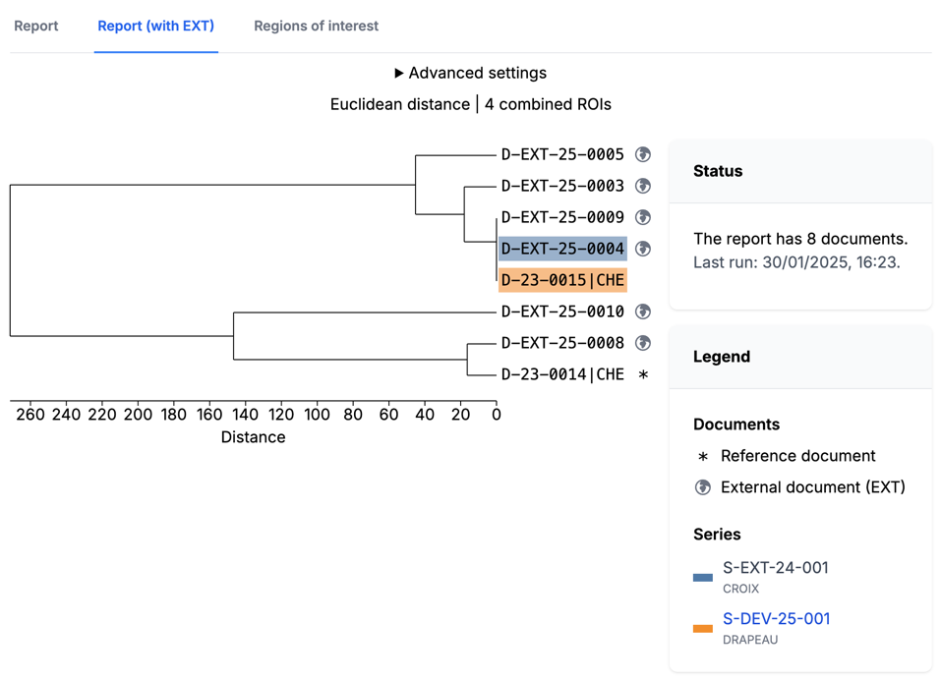Select the highlighted D-EXT-25-0004 leaf label
This screenshot has height=680, width=941.
(x=561, y=249)
